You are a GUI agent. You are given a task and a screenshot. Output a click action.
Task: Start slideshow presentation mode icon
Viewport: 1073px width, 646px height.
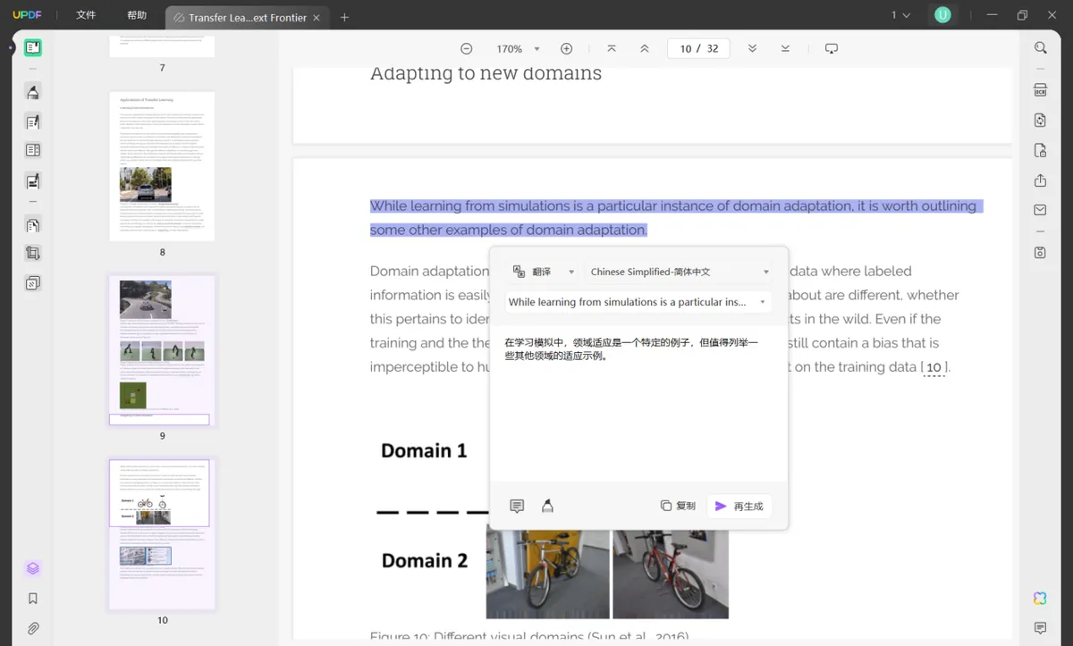(832, 49)
